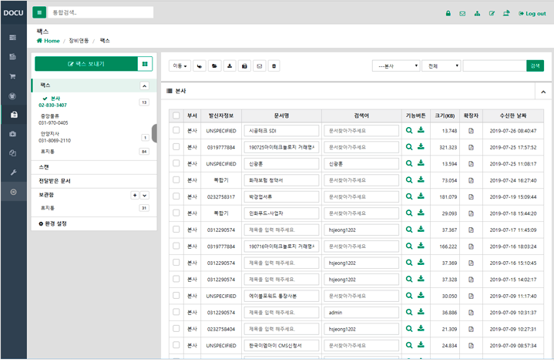The height and width of the screenshot is (362, 554).
Task: Open the briefcase medical kit sidebar icon
Action: tap(13, 134)
